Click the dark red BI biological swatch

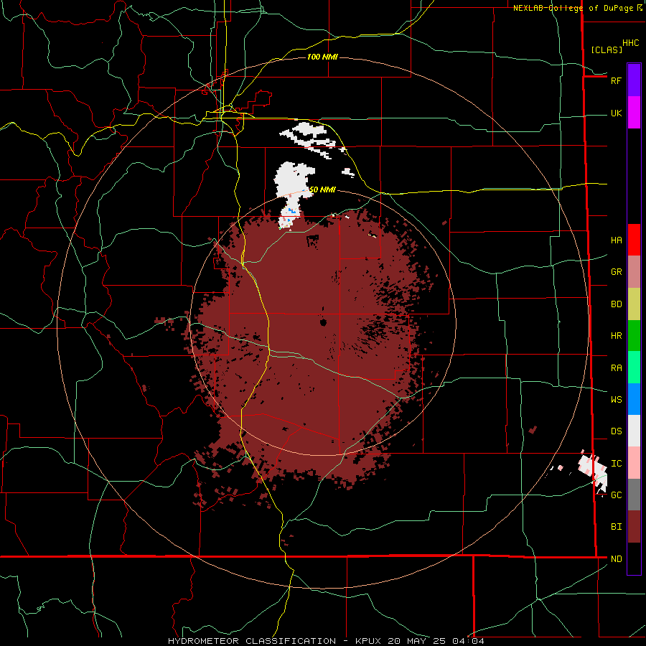point(634,527)
